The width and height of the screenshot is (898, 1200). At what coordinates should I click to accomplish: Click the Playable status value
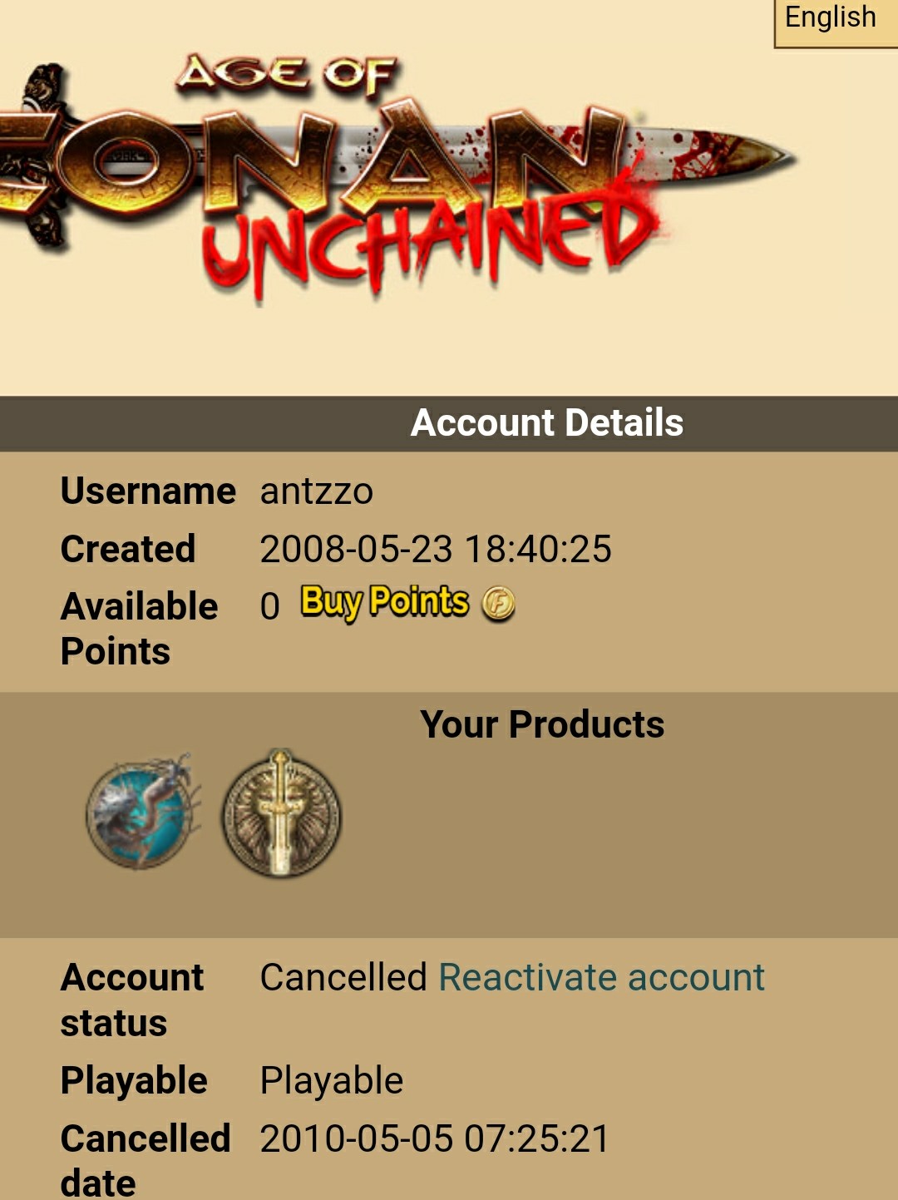(332, 1081)
